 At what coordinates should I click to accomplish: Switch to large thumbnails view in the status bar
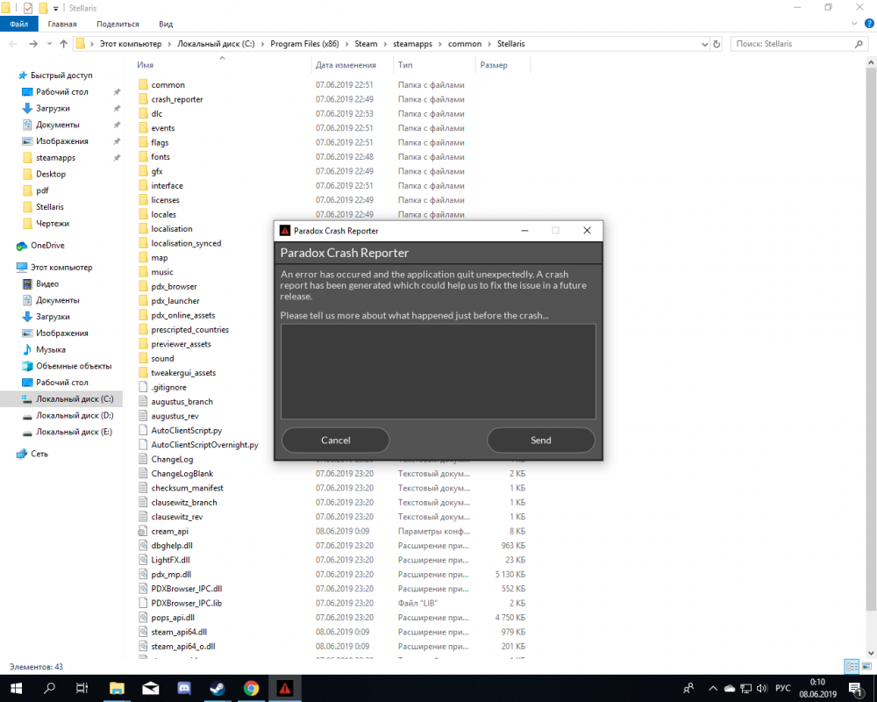866,667
